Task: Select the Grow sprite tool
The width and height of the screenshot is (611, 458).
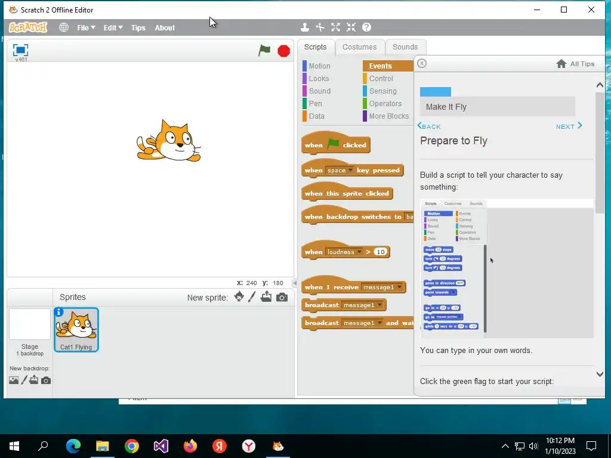Action: [335, 27]
